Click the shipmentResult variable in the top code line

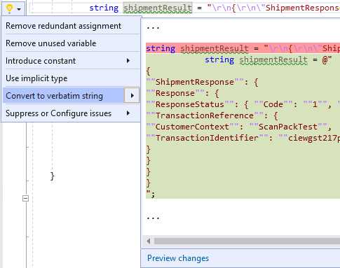158,8
